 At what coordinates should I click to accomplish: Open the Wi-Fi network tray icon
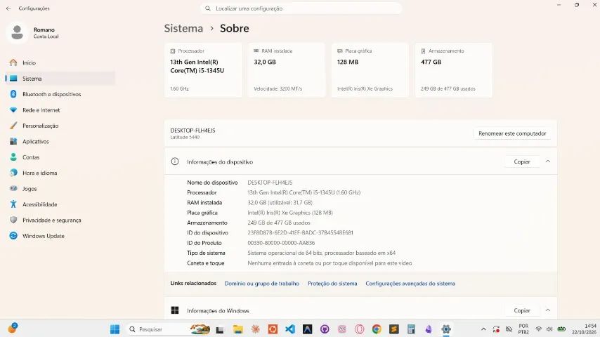(x=538, y=329)
